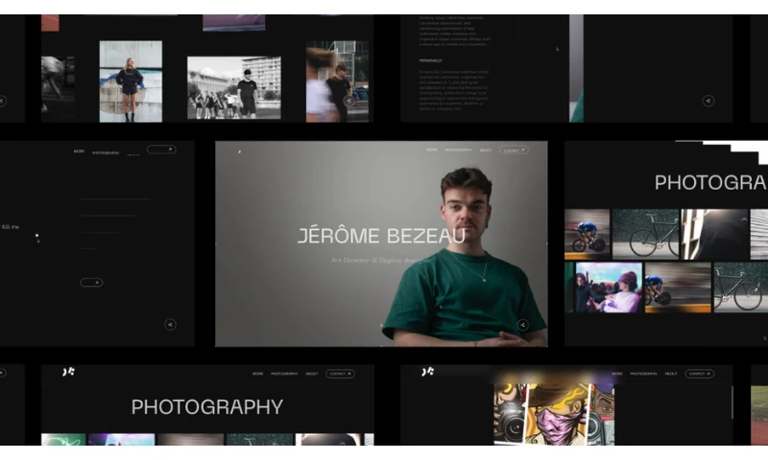The image size is (768, 460).
Task: Click logo icon in bottom-left Photography page header
Action: click(x=68, y=372)
